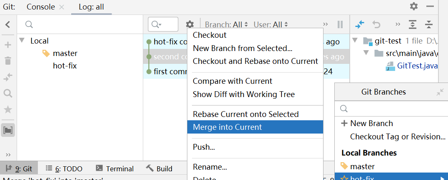Hide the Git tool window with minimize icon
The height and width of the screenshot is (180, 448).
point(430,6)
